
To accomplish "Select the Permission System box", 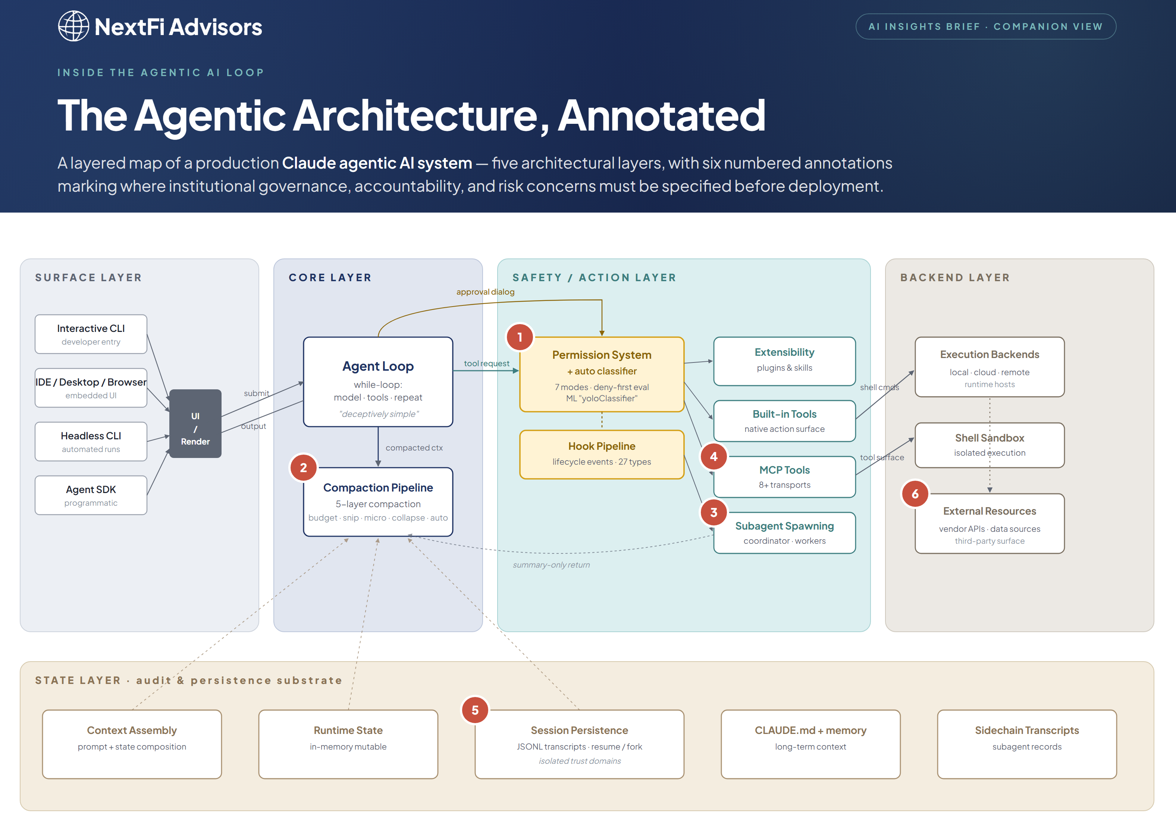I will [x=602, y=374].
